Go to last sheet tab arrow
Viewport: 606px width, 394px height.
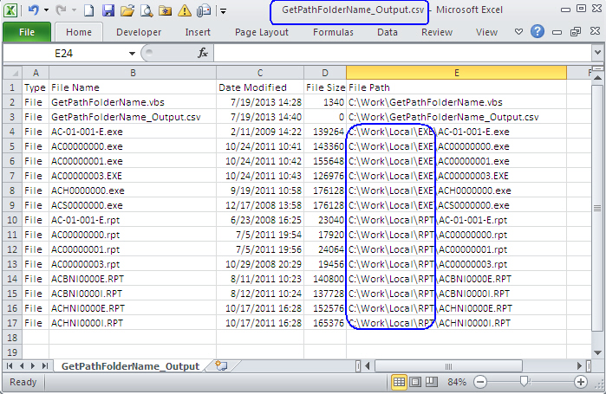[x=45, y=365]
